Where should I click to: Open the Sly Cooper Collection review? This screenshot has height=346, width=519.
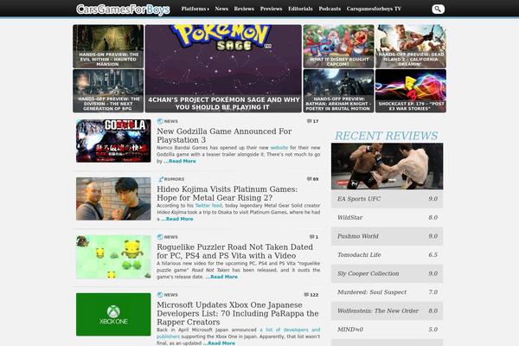pyautogui.click(x=387, y=273)
